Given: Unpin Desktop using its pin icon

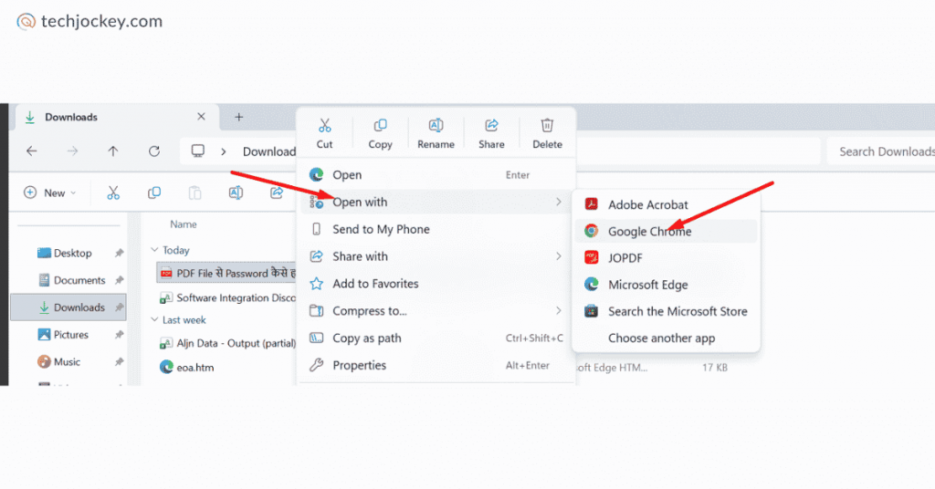Looking at the screenshot, I should (x=120, y=253).
